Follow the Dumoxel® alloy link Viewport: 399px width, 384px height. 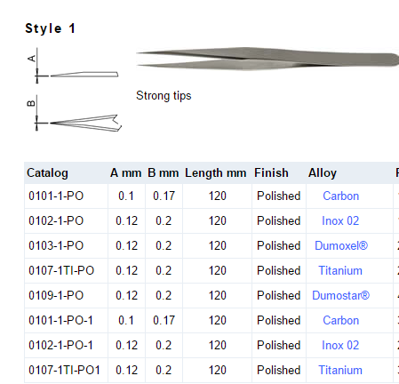pos(341,246)
